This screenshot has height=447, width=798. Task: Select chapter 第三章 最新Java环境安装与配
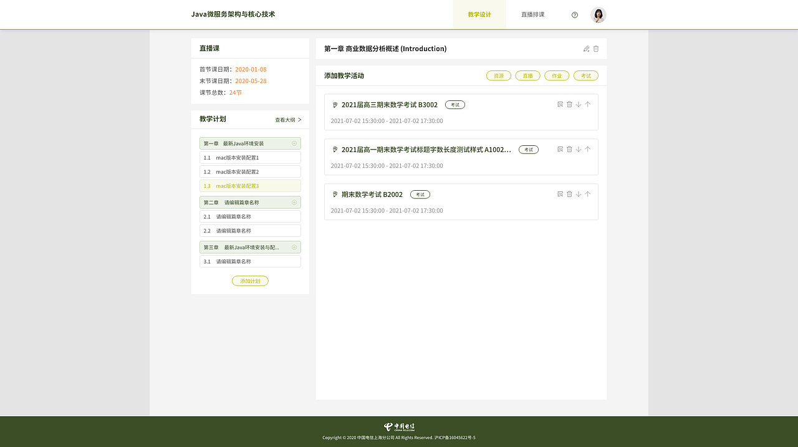pos(250,248)
